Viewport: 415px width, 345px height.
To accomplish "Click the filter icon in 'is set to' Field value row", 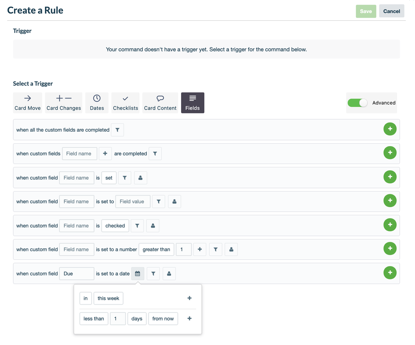I will (159, 202).
